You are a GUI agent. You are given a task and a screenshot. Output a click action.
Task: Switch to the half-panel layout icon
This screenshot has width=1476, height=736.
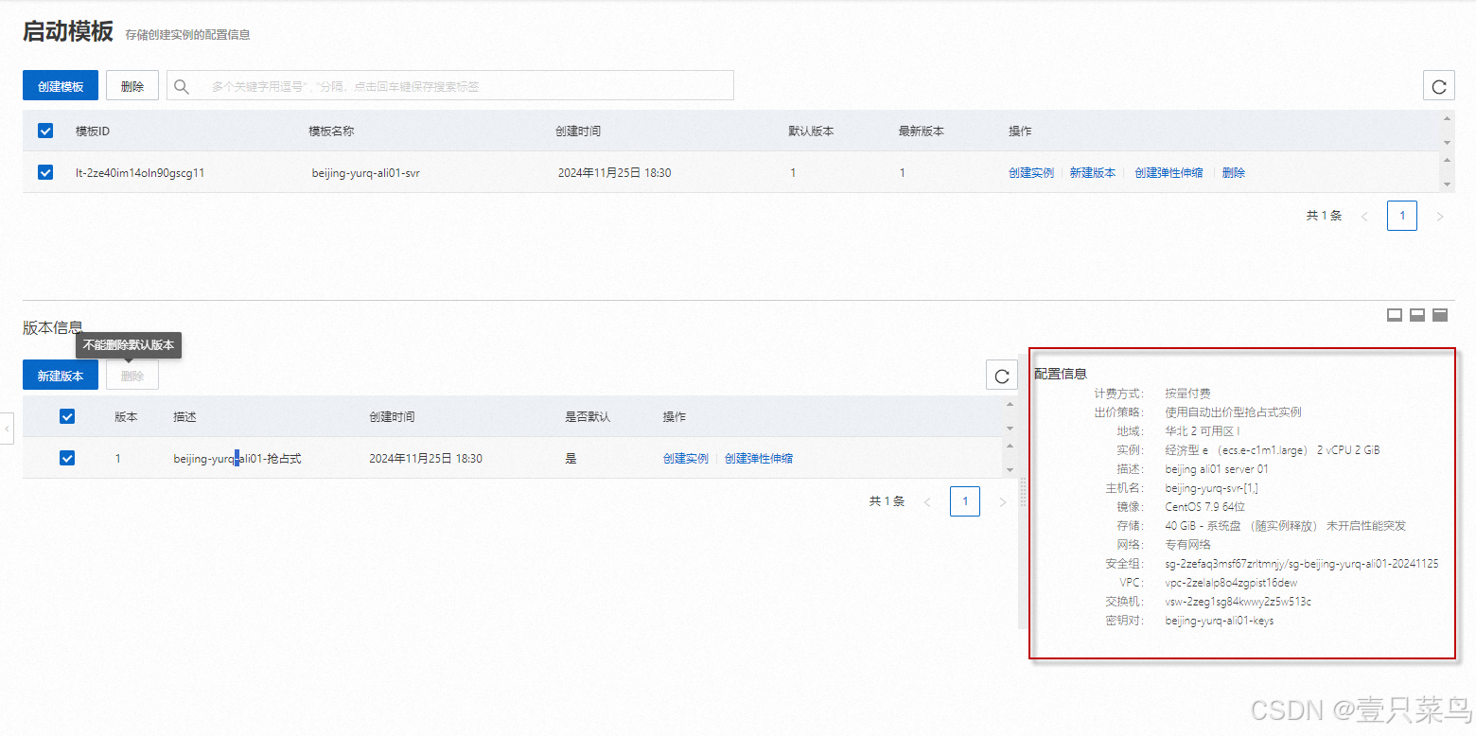1417,315
